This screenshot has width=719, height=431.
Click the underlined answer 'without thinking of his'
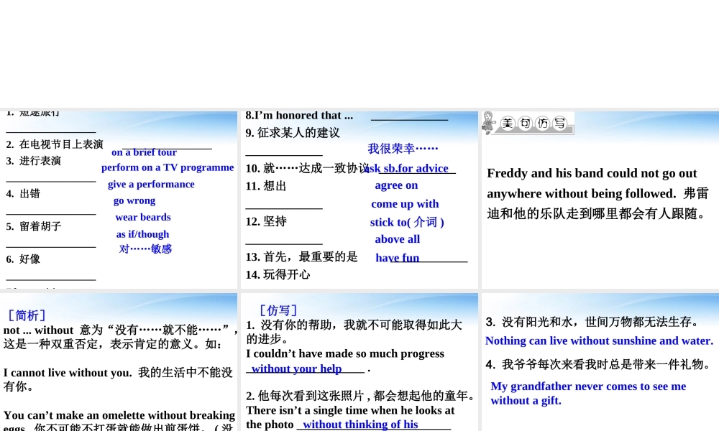[x=360, y=425]
